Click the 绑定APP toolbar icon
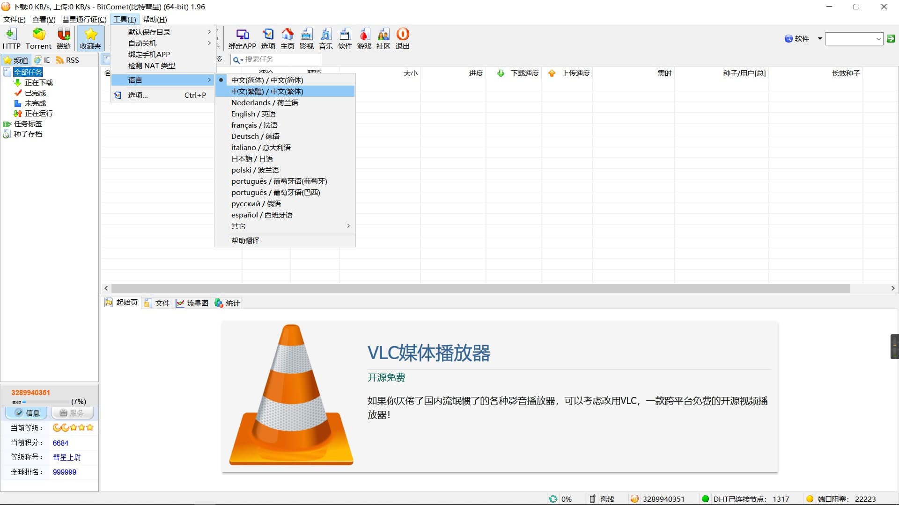This screenshot has height=505, width=899. (242, 38)
